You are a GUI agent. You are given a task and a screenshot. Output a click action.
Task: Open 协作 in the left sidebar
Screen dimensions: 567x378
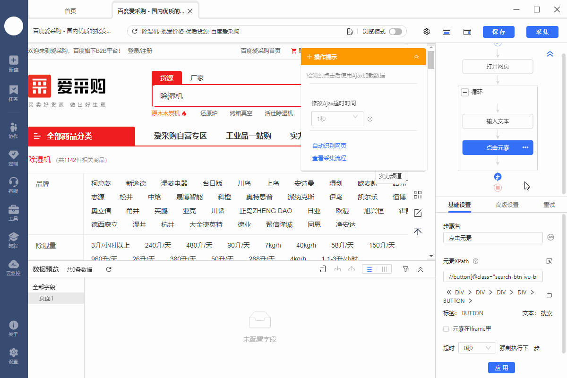click(13, 130)
